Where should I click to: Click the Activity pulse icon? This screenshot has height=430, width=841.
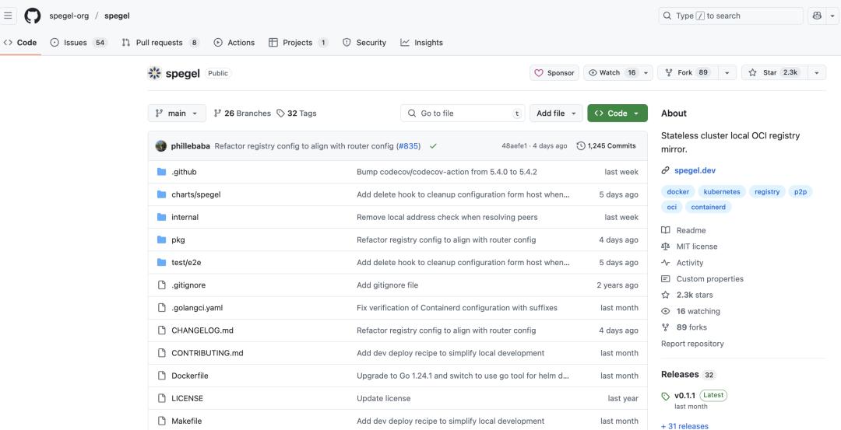pos(666,262)
